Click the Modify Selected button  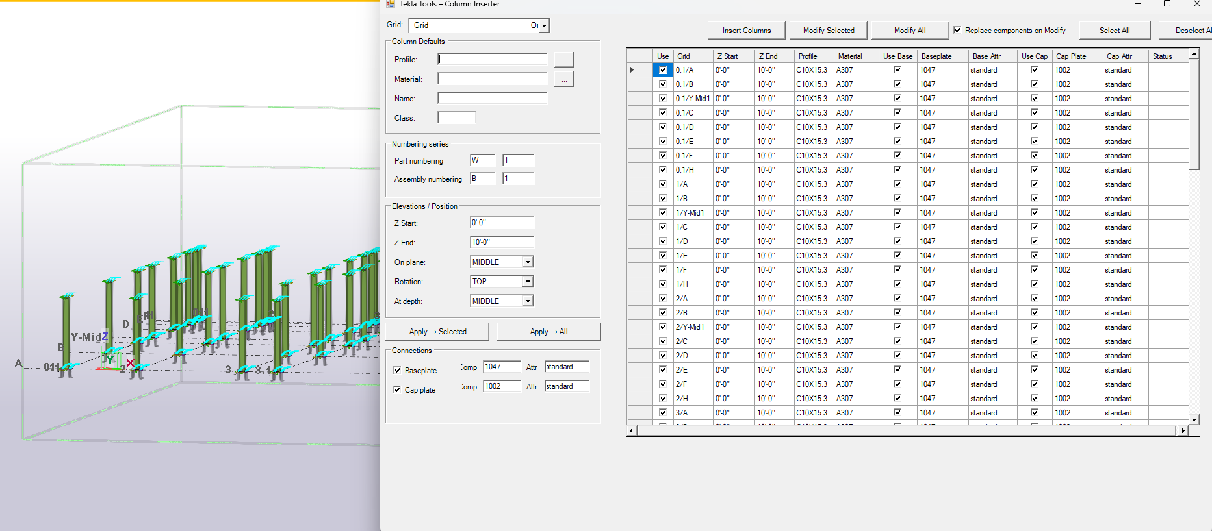click(829, 31)
